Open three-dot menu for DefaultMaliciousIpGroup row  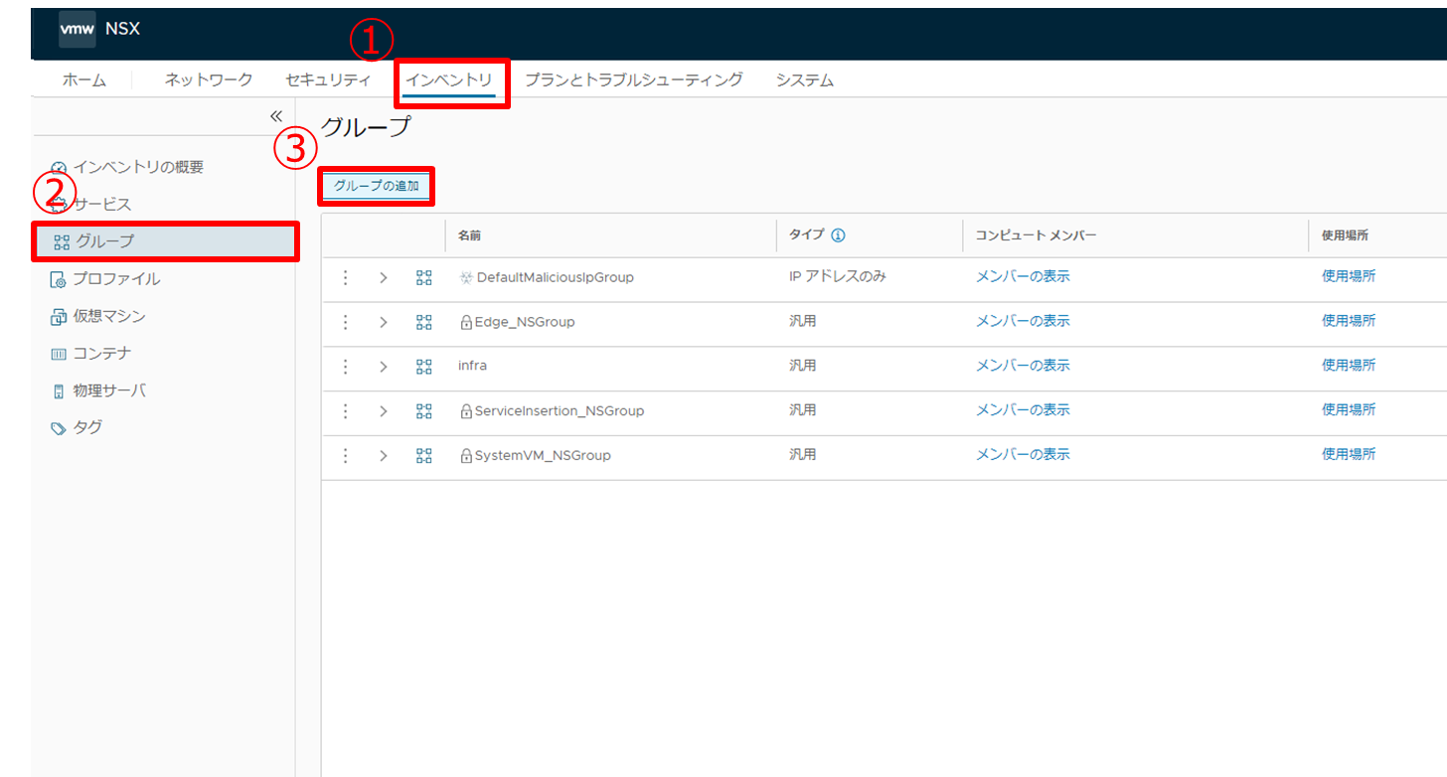coord(346,278)
